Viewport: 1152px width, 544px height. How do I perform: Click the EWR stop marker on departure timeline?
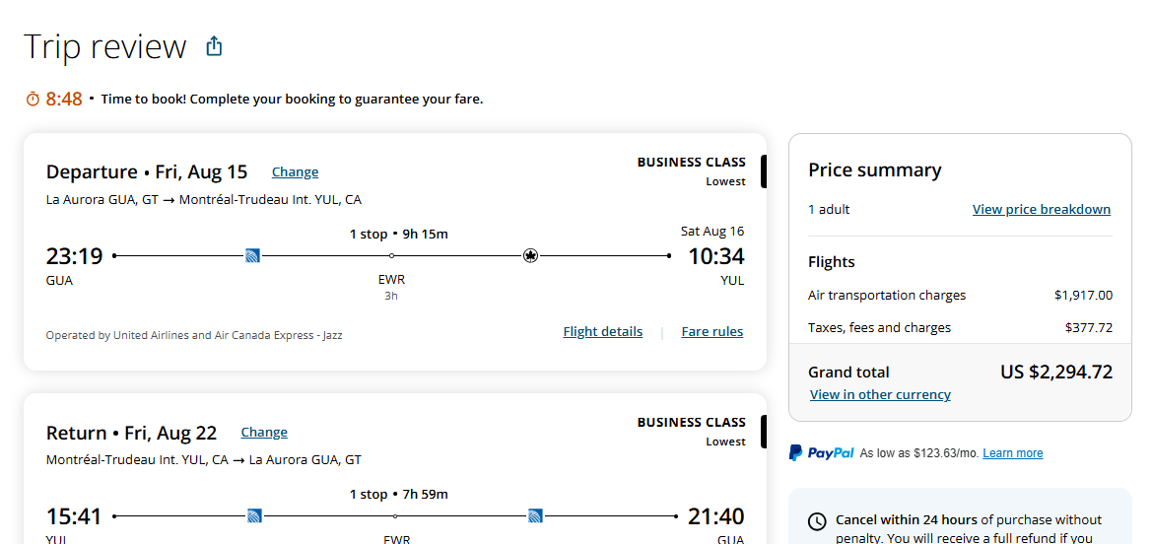click(392, 256)
